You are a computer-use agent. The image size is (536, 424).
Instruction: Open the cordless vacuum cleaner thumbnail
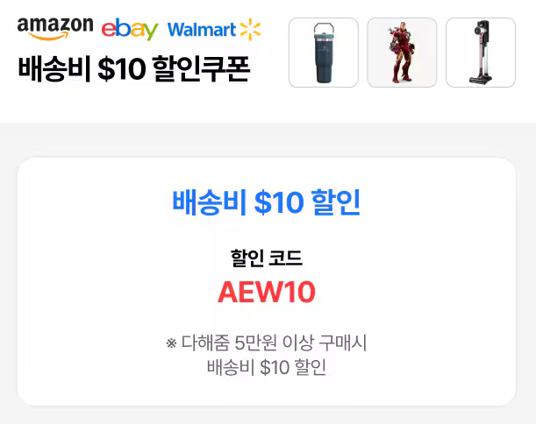point(480,53)
